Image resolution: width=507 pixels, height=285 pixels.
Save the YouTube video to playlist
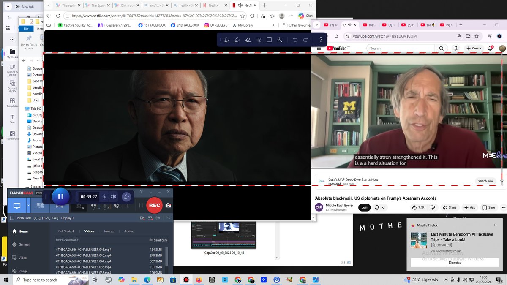click(x=488, y=207)
